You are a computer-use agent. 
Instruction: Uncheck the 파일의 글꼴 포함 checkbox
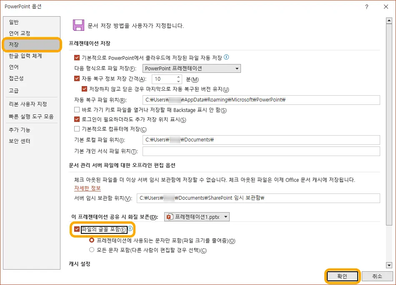(76, 229)
